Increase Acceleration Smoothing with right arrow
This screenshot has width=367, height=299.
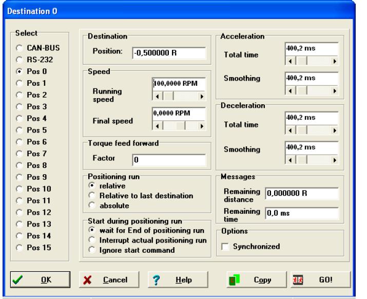[335, 91]
